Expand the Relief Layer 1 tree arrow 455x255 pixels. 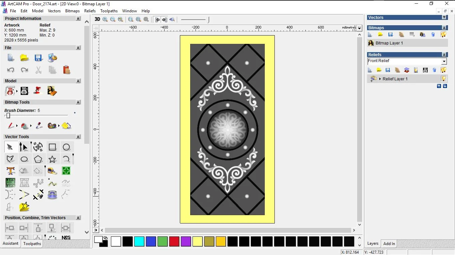pos(380,79)
